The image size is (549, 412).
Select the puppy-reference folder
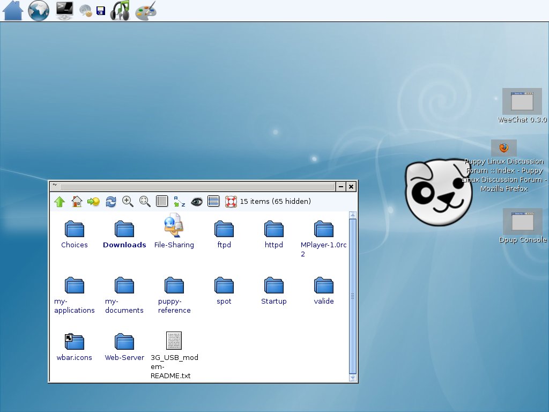(x=174, y=295)
